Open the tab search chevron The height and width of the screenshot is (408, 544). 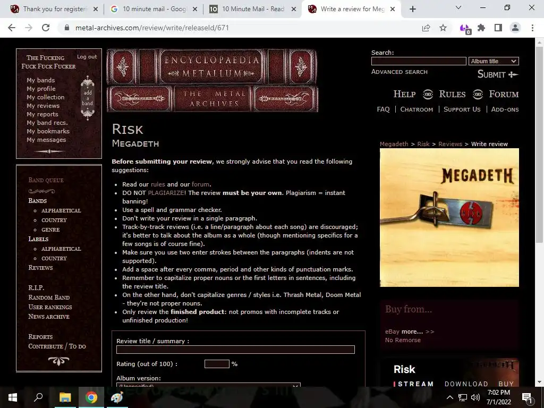[458, 7]
